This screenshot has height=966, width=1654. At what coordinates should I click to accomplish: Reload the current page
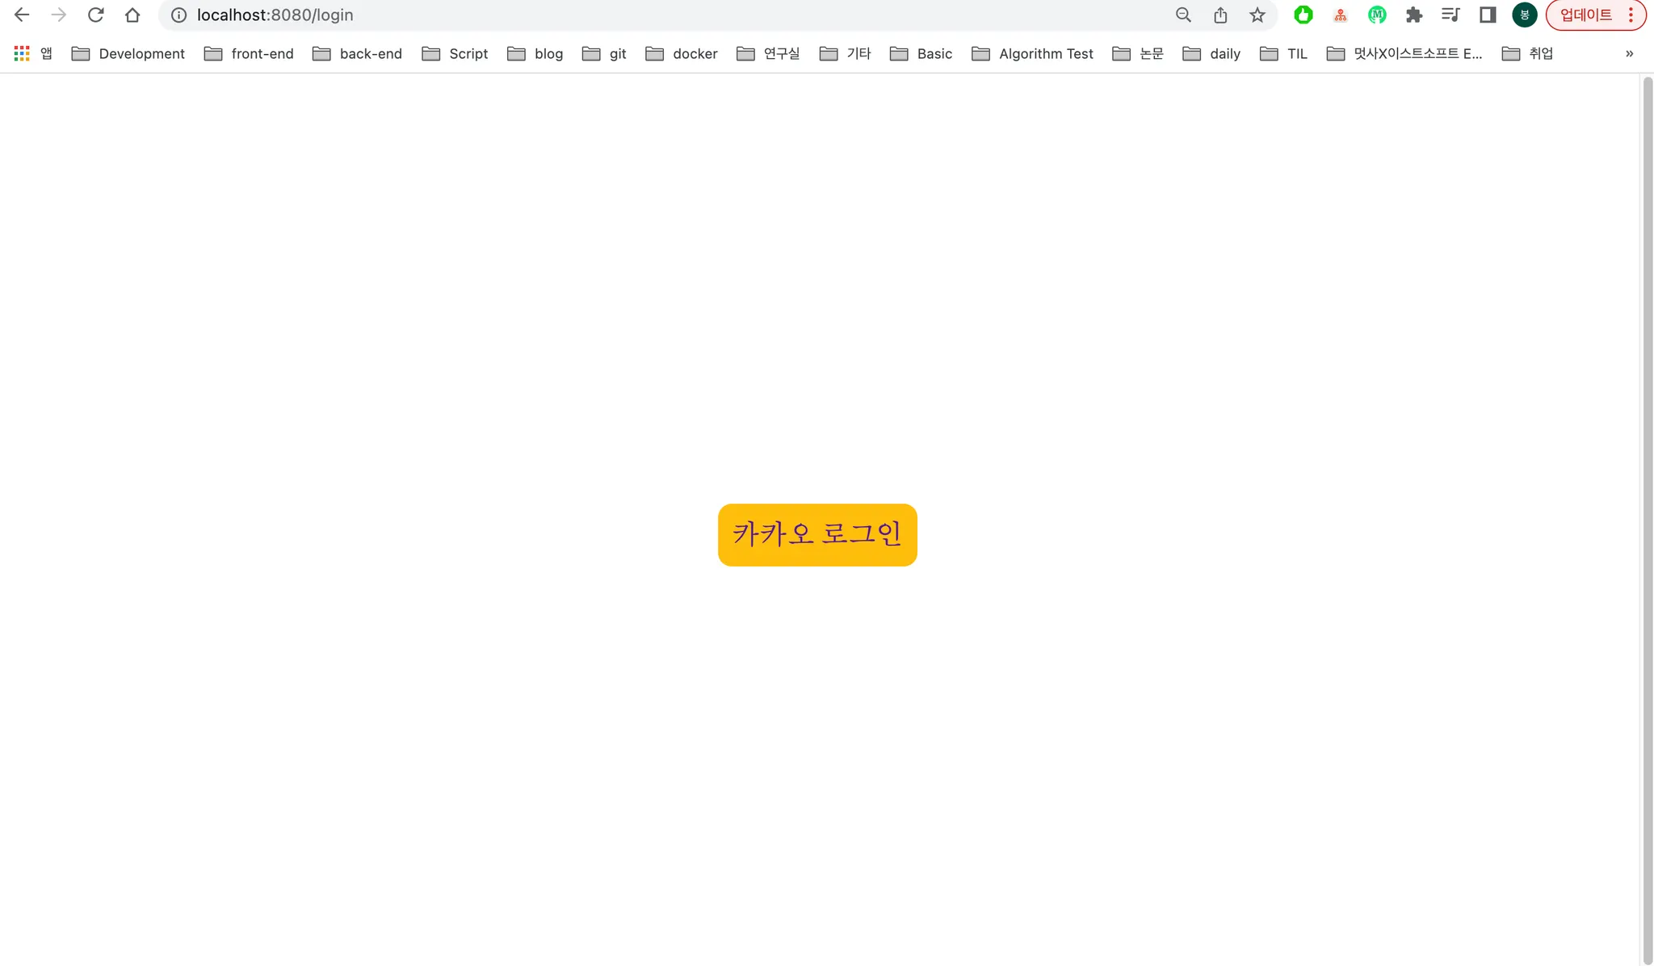click(95, 15)
